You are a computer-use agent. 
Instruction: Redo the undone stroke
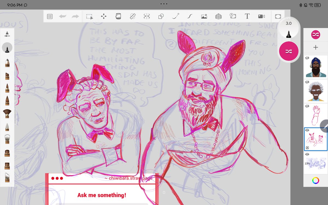(x=75, y=16)
